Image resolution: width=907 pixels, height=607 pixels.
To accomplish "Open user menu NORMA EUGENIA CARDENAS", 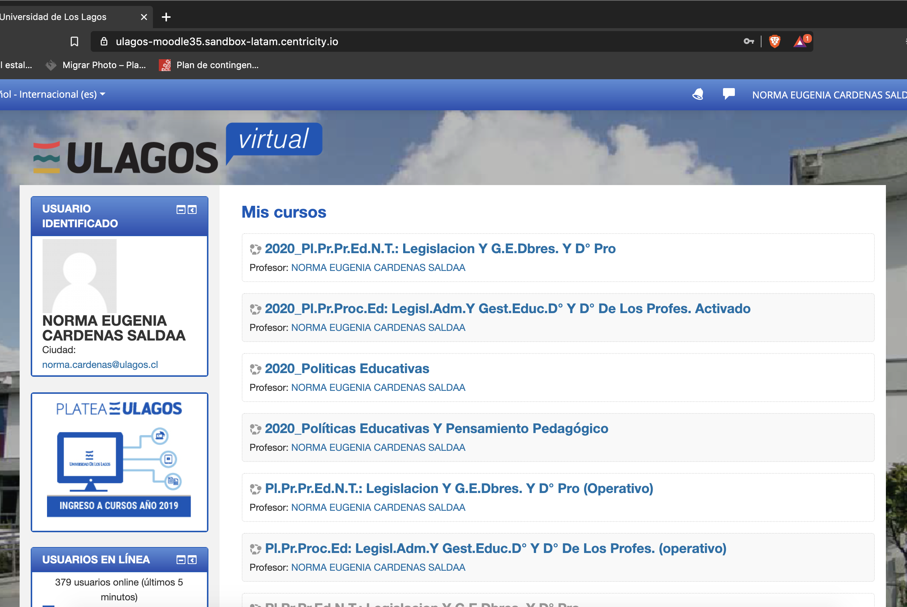I will 829,95.
